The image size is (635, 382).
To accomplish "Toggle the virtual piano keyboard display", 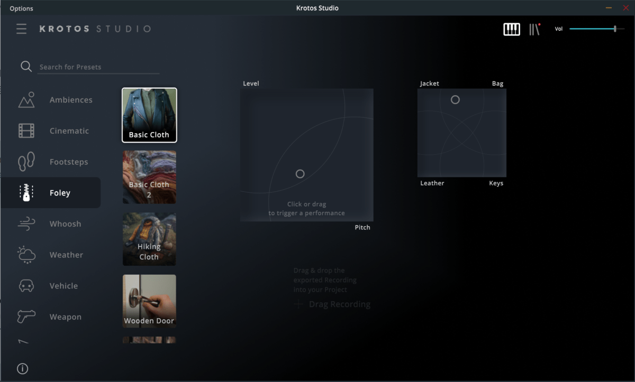I will 511,29.
